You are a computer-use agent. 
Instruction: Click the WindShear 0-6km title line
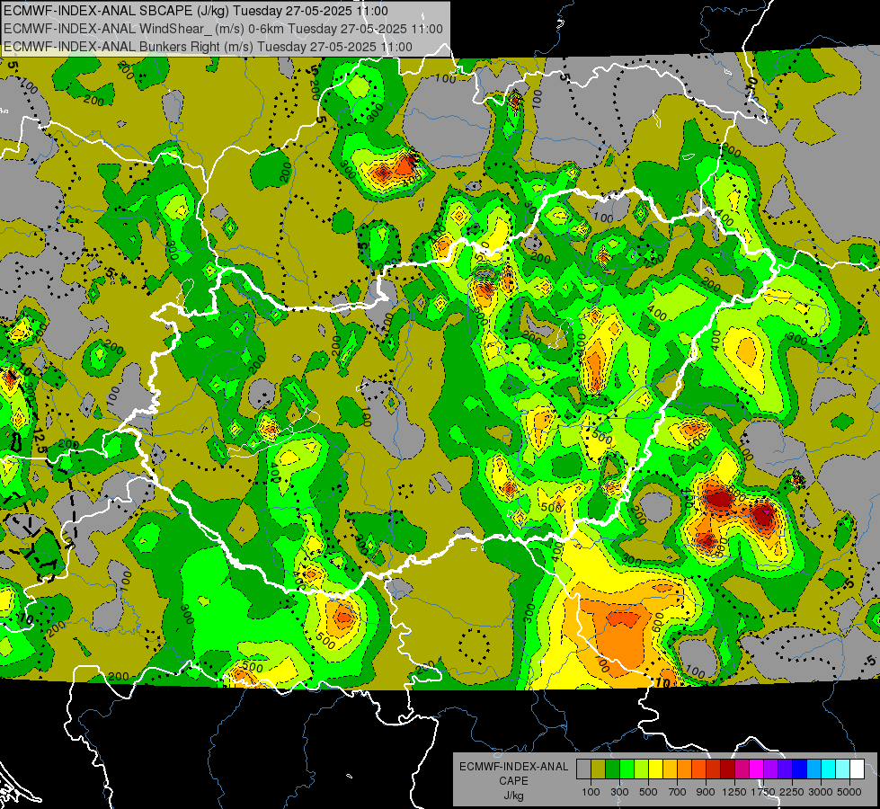tap(223, 29)
